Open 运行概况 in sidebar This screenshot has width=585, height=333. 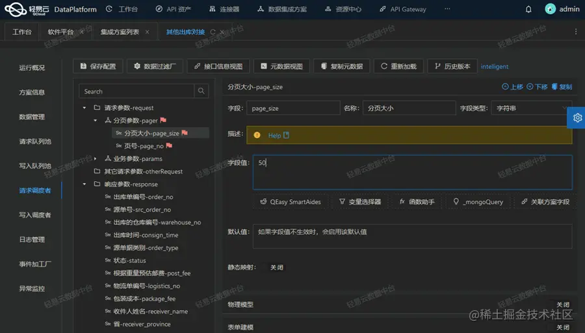(x=32, y=68)
